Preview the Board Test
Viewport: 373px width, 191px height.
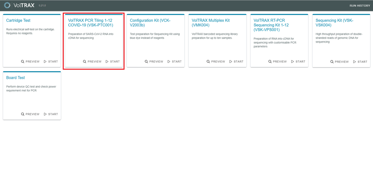[30, 114]
